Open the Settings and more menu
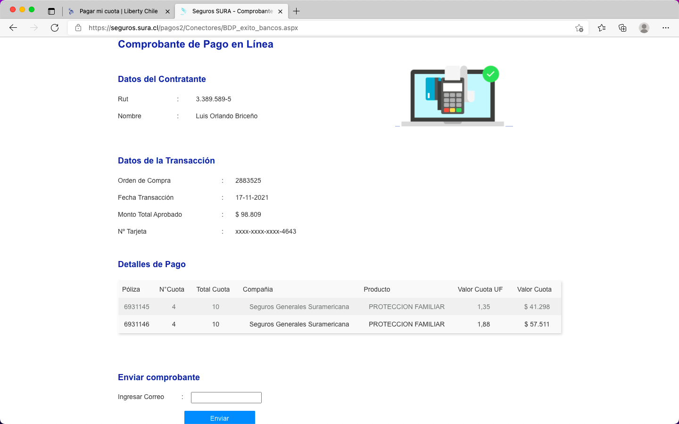Screen dimensions: 679x424 [x=665, y=28]
